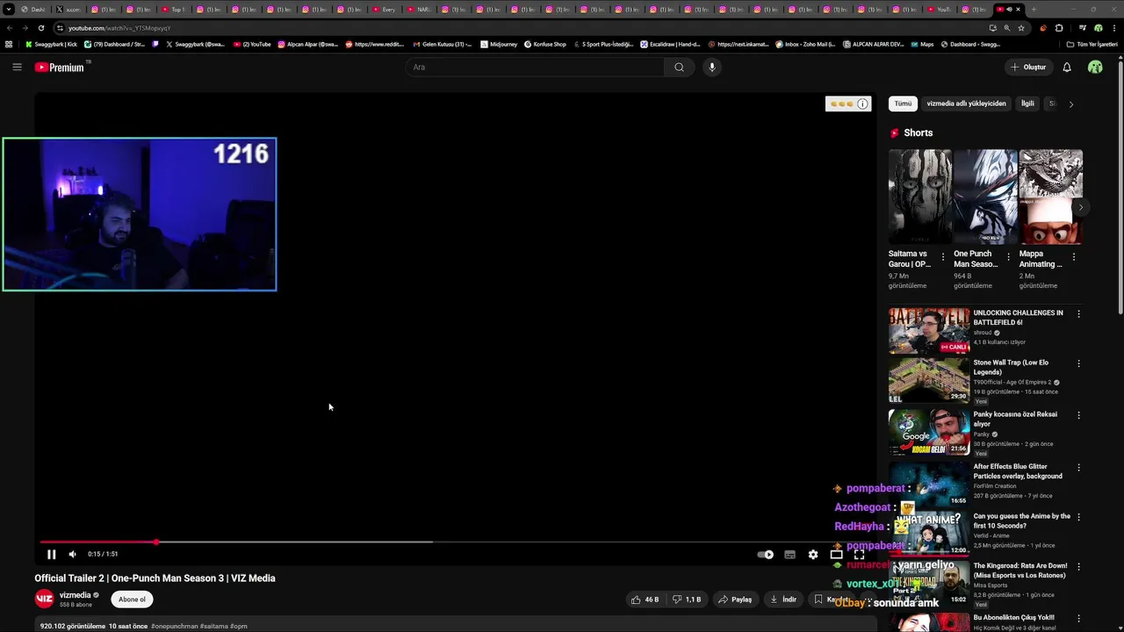Open Maps bookmark
Screen dimensions: 1124x632
[922, 44]
